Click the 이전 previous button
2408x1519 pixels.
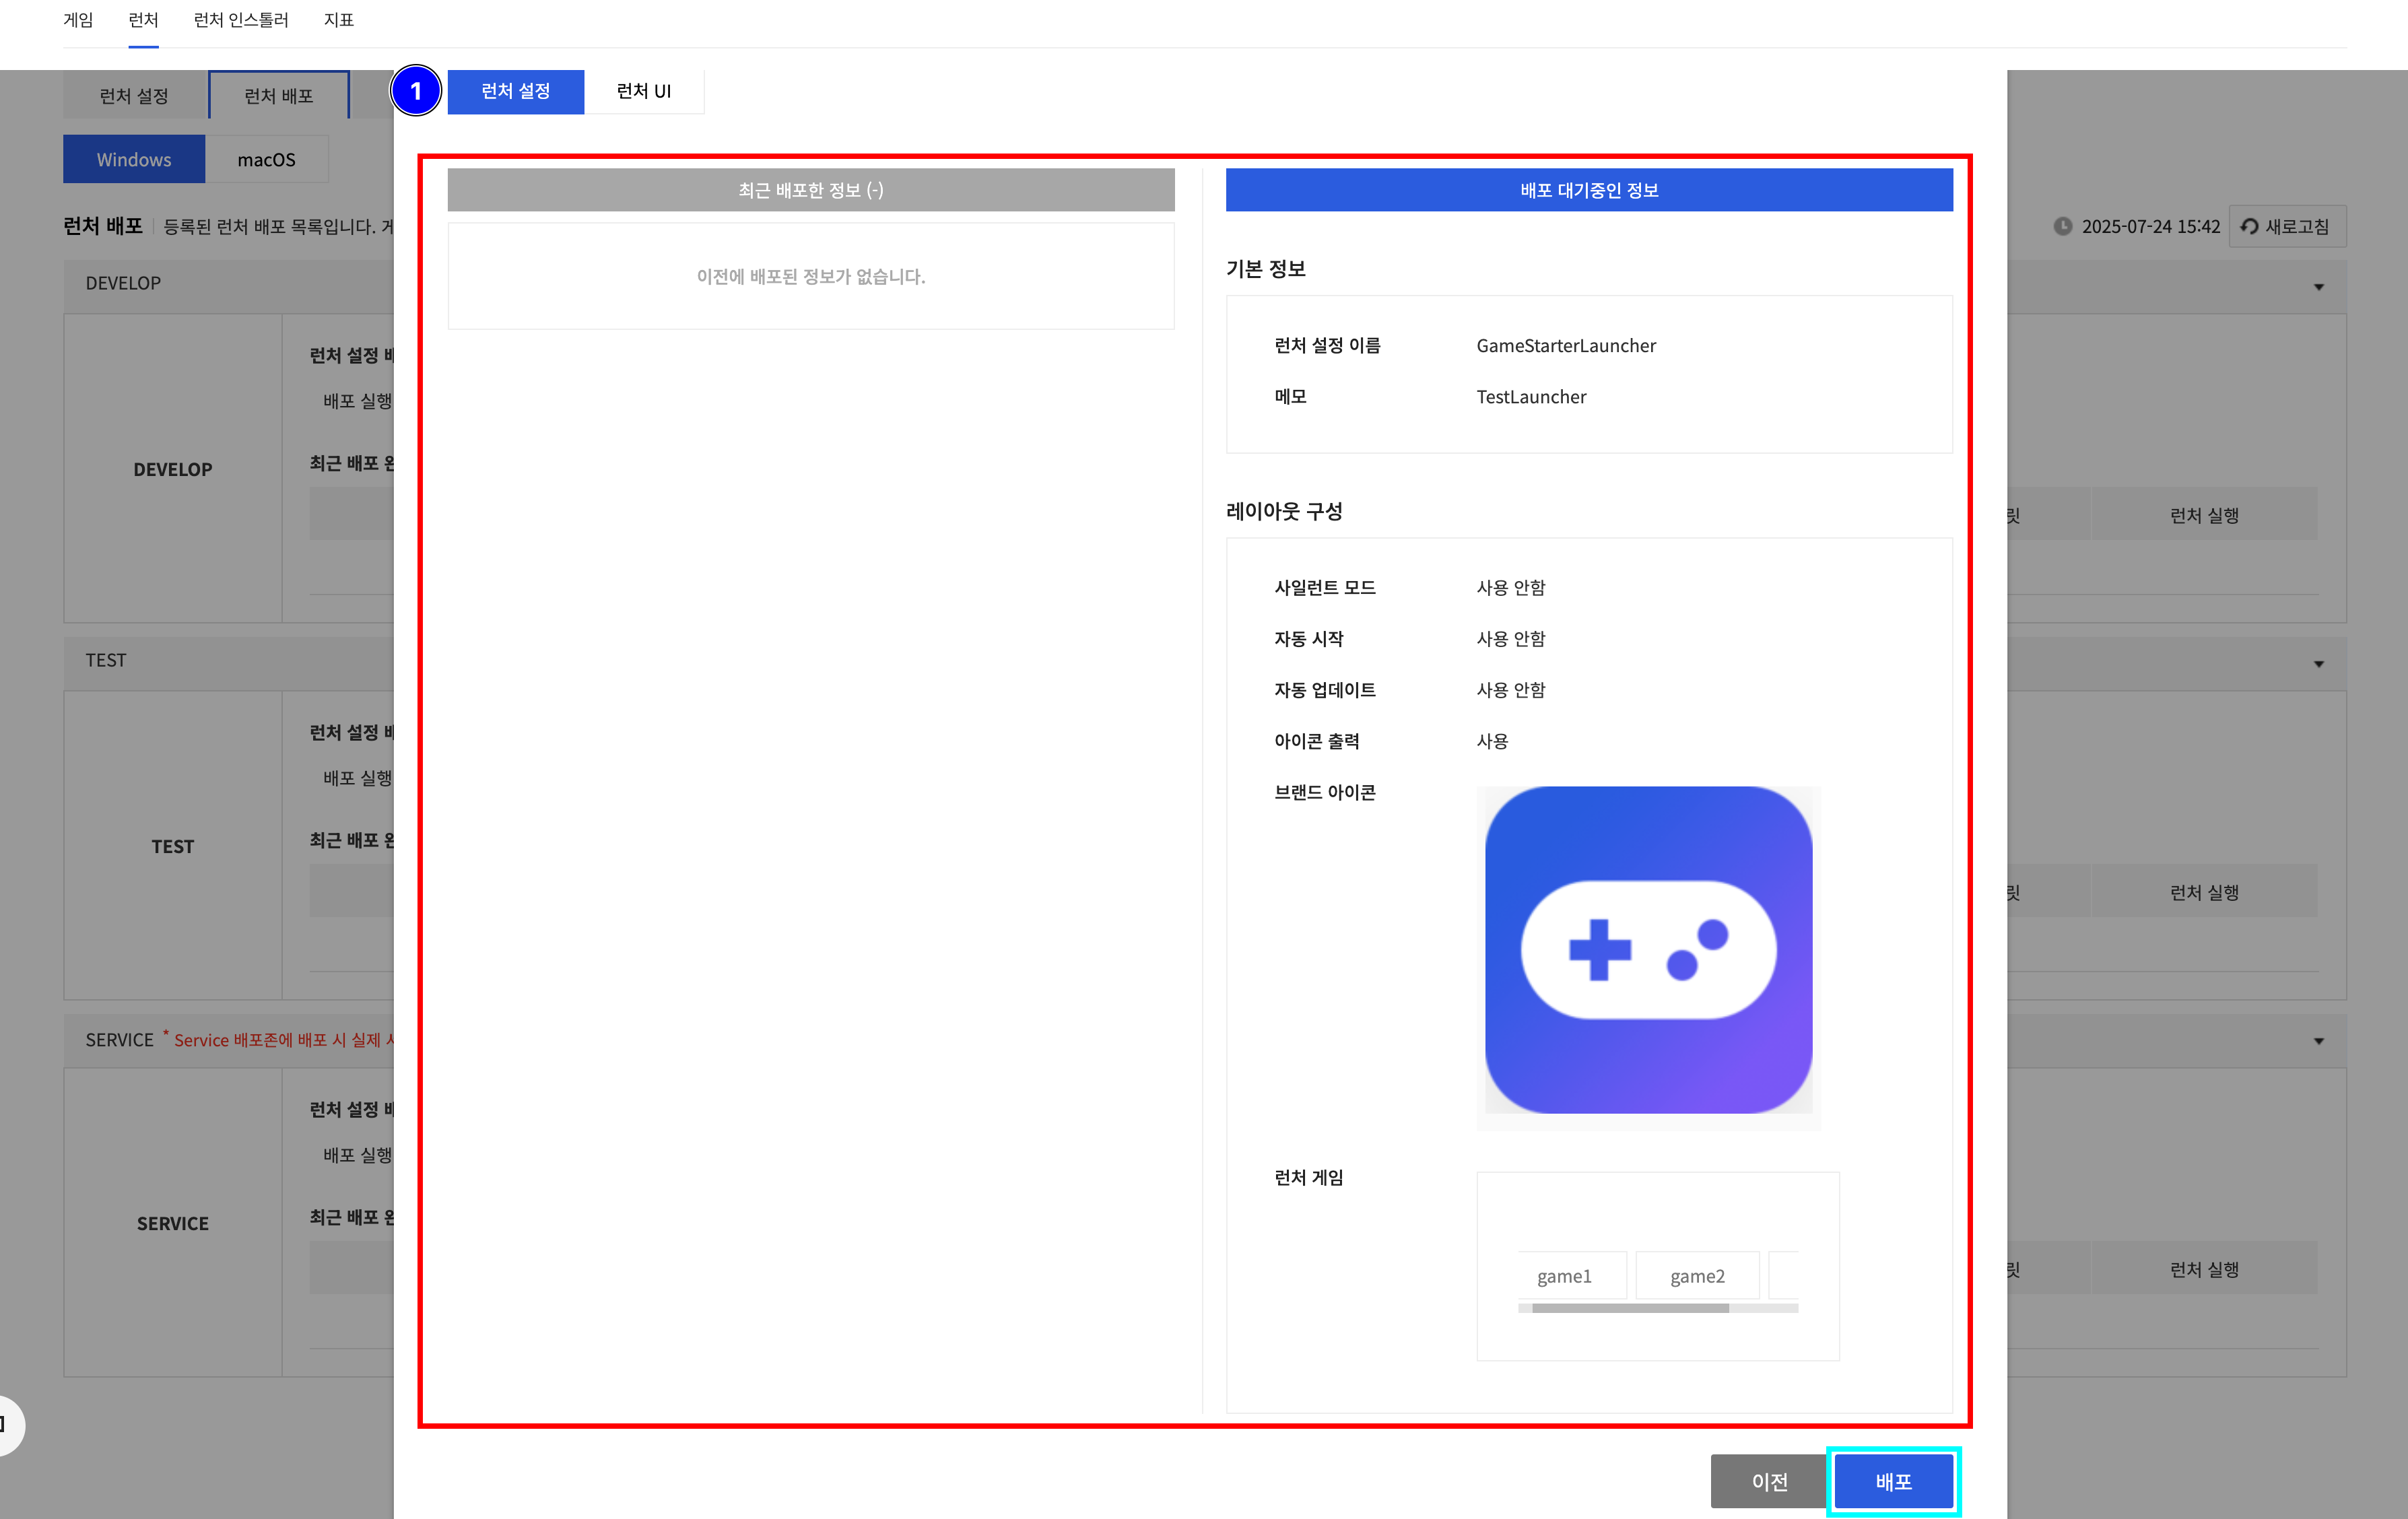1767,1481
